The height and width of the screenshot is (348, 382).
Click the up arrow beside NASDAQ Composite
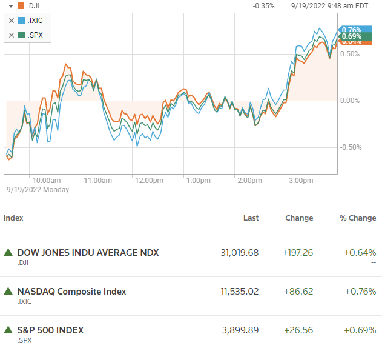coord(8,291)
